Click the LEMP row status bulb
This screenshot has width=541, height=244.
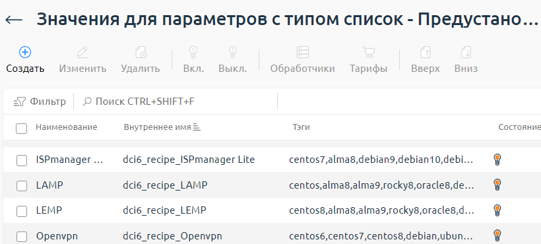coord(497,210)
